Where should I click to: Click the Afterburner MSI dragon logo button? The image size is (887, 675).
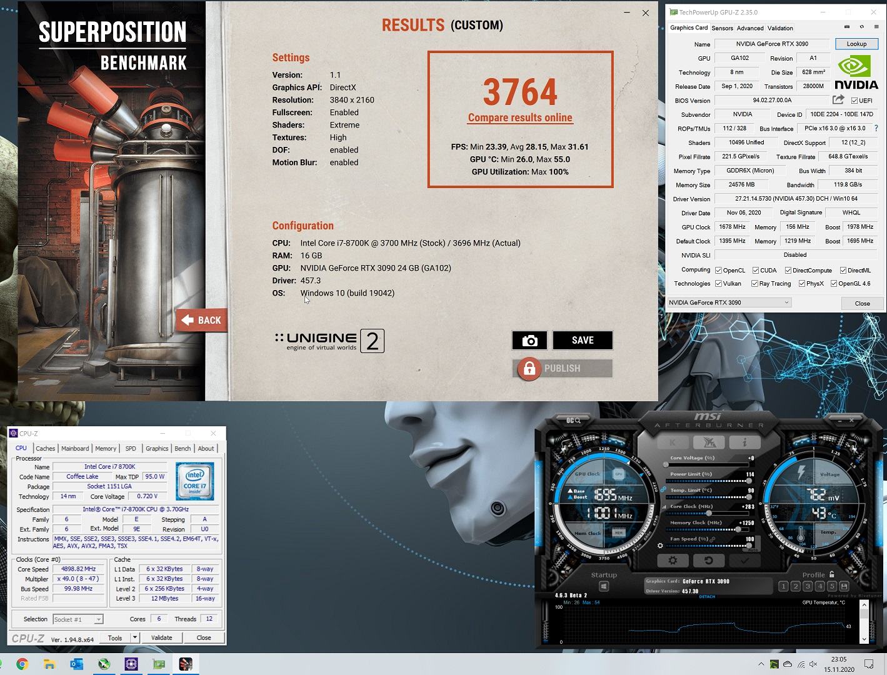coord(709,442)
